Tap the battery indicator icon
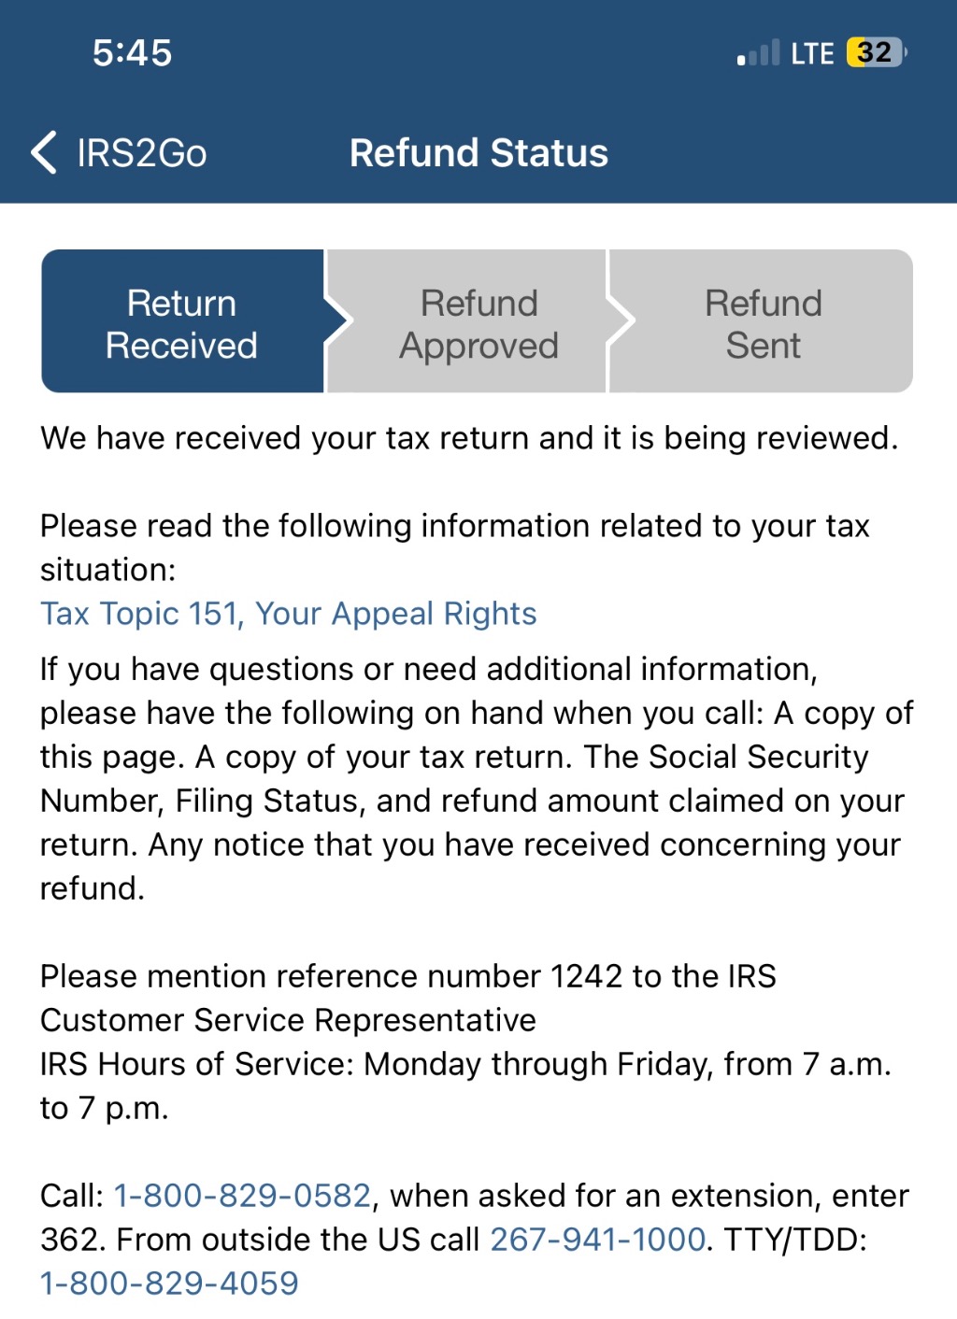Image resolution: width=957 pixels, height=1319 pixels. tap(876, 52)
